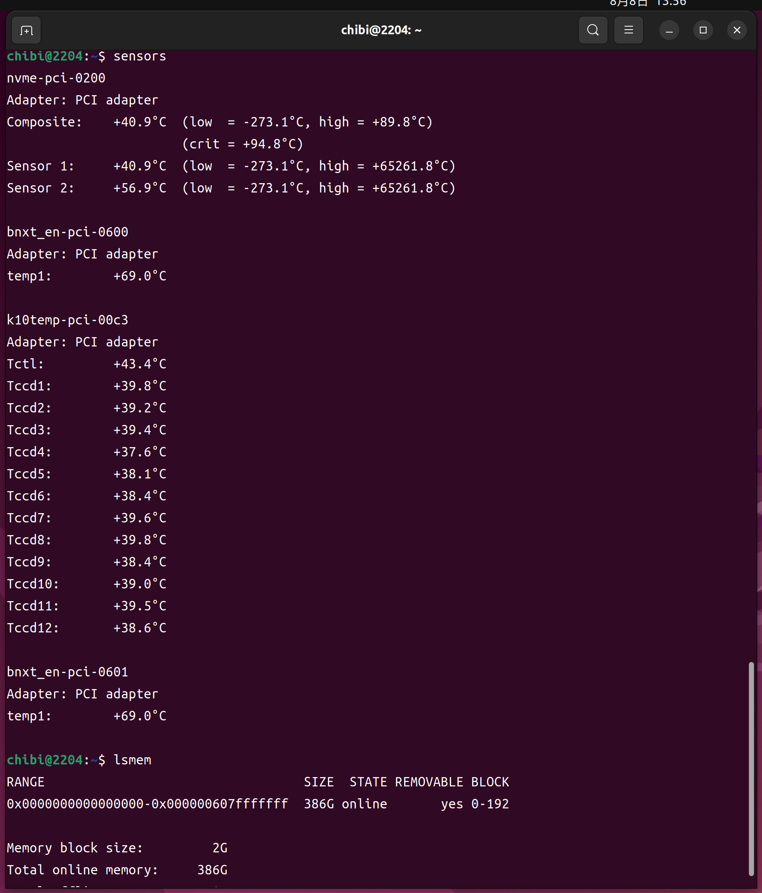Click the typed 'sensors' command text
Viewport: 762px width, 893px height.
pyautogui.click(x=140, y=56)
